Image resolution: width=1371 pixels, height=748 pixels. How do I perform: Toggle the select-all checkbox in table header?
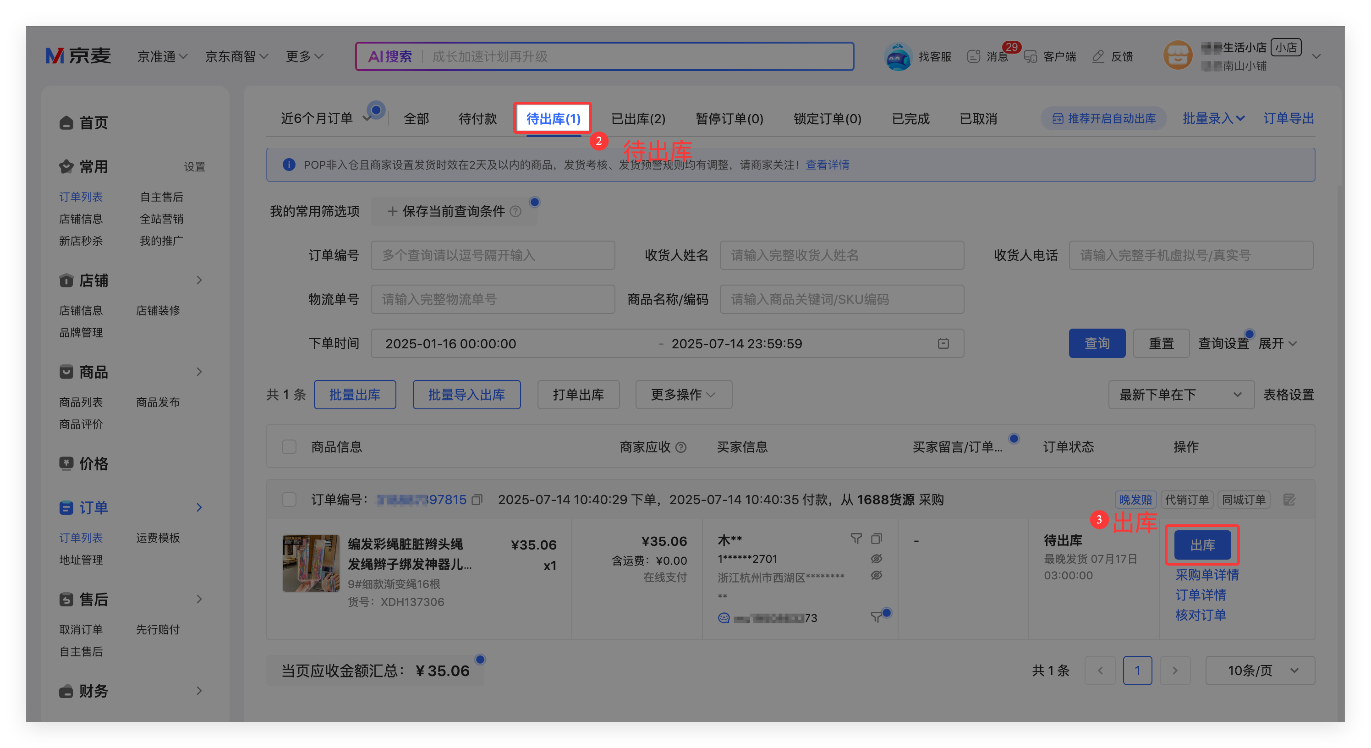coord(289,447)
